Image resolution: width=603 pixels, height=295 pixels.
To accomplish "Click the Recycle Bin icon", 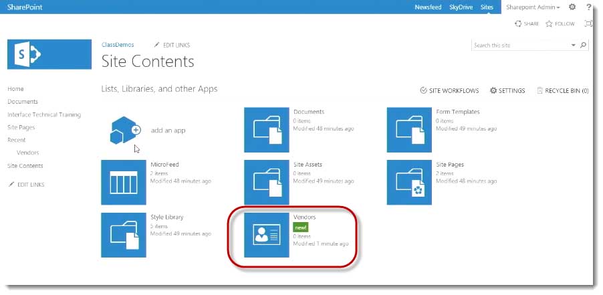I will (x=539, y=91).
